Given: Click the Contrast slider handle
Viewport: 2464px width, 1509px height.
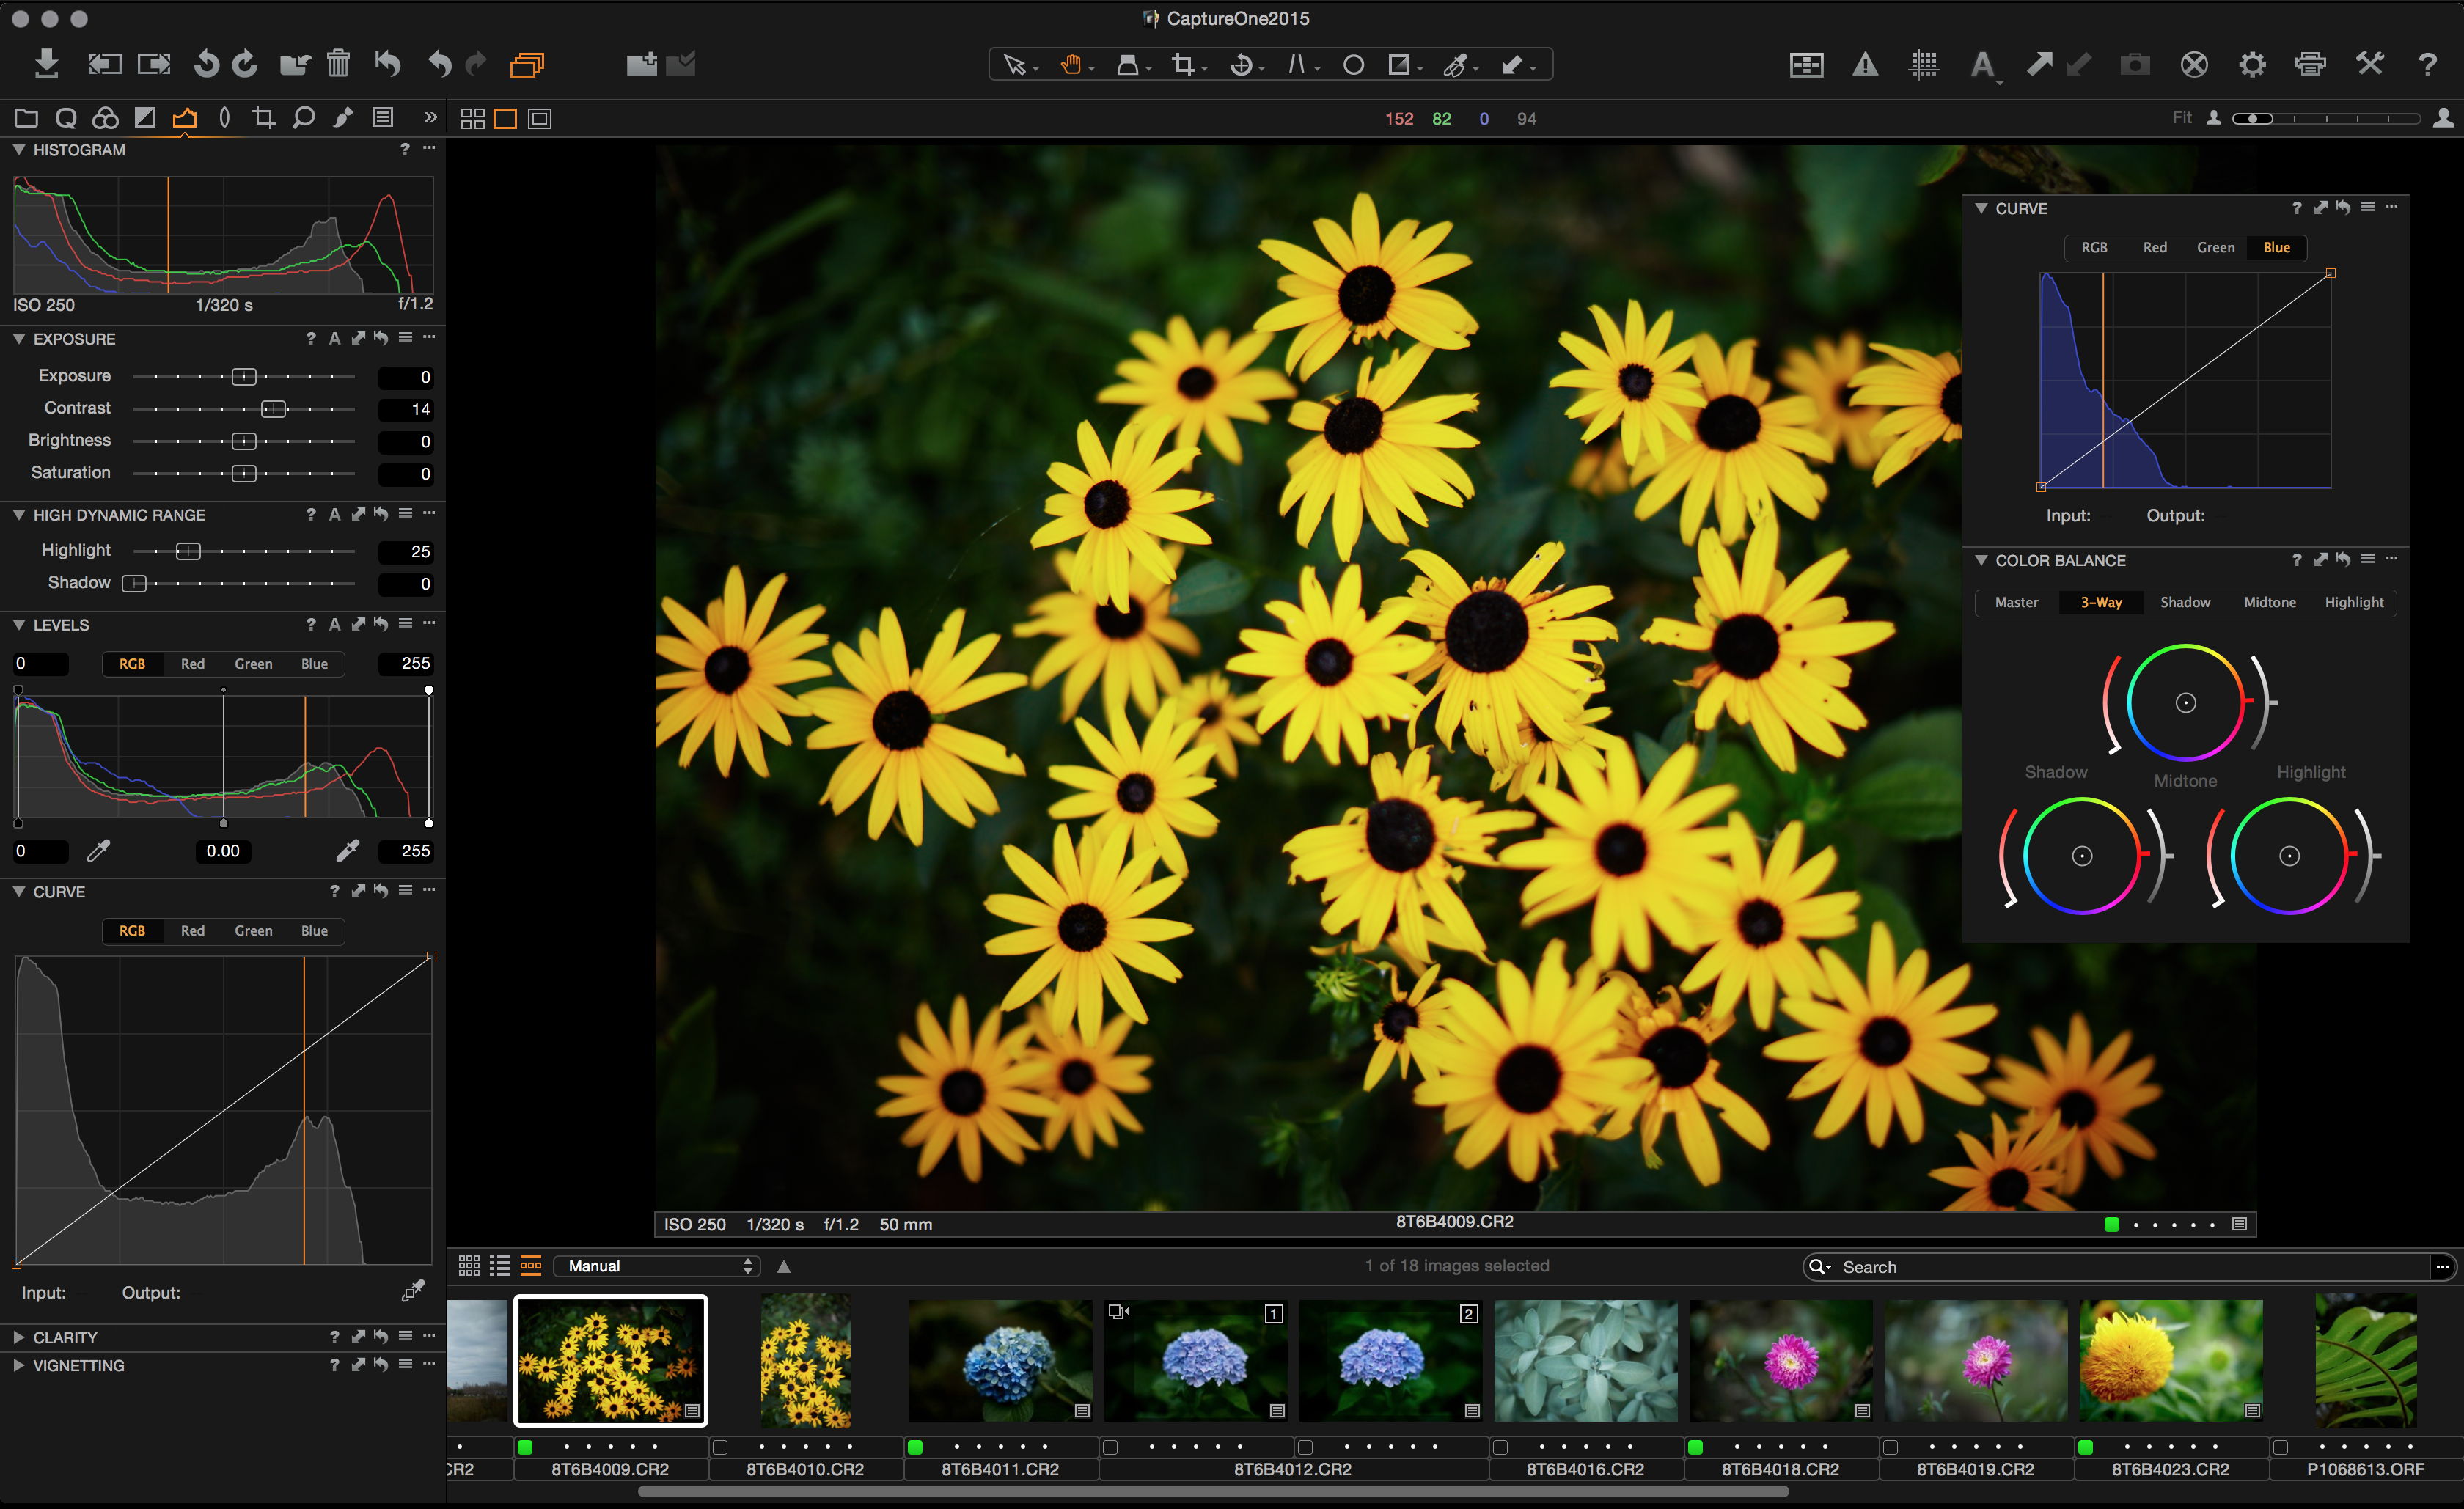Looking at the screenshot, I should 273,409.
